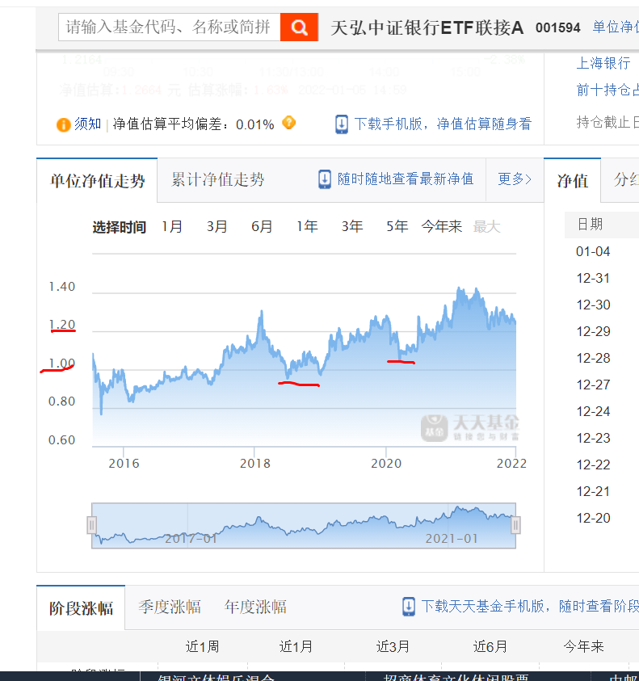639x681 pixels.
Task: Click the 12-21 date row
Action: click(x=593, y=491)
